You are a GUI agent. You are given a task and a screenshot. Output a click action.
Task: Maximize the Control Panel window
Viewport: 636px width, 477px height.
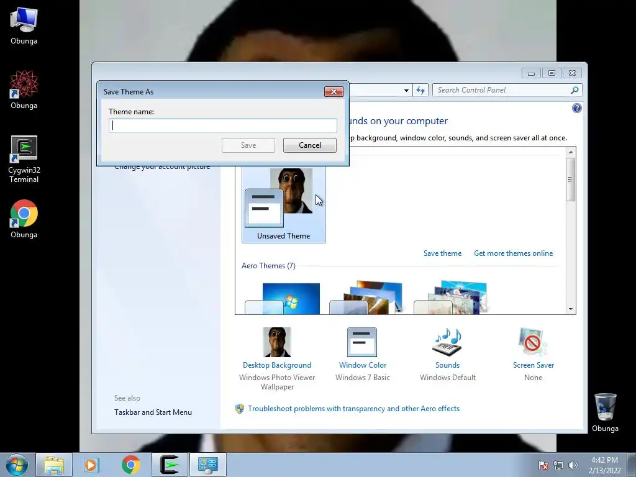pos(552,73)
